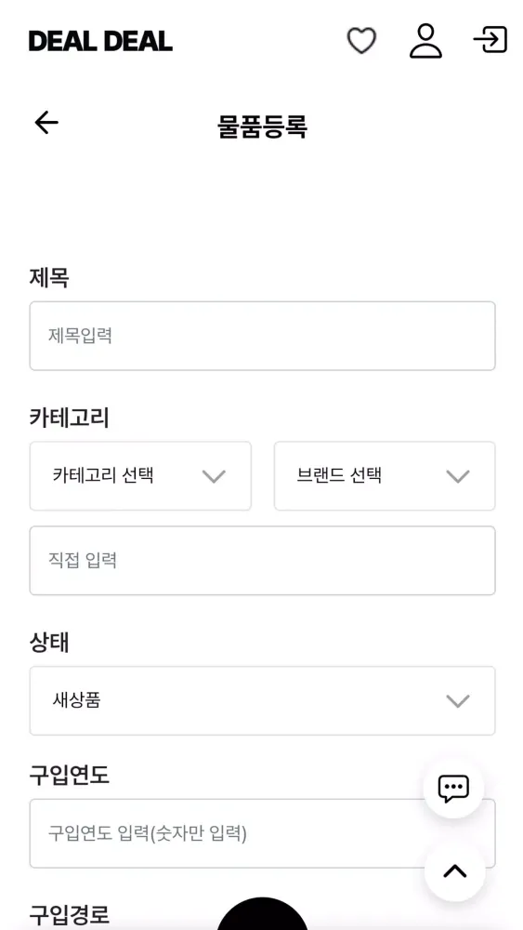The image size is (523, 930).
Task: Open the 새상품 status dropdown
Action: [262, 700]
